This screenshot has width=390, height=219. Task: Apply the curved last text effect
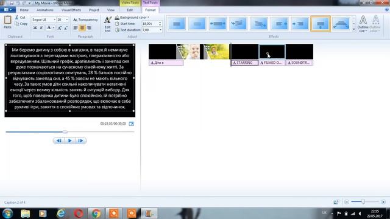(341, 24)
